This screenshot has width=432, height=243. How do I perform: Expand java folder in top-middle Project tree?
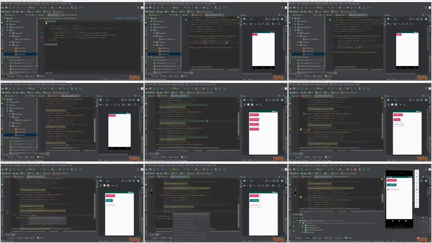(x=151, y=24)
